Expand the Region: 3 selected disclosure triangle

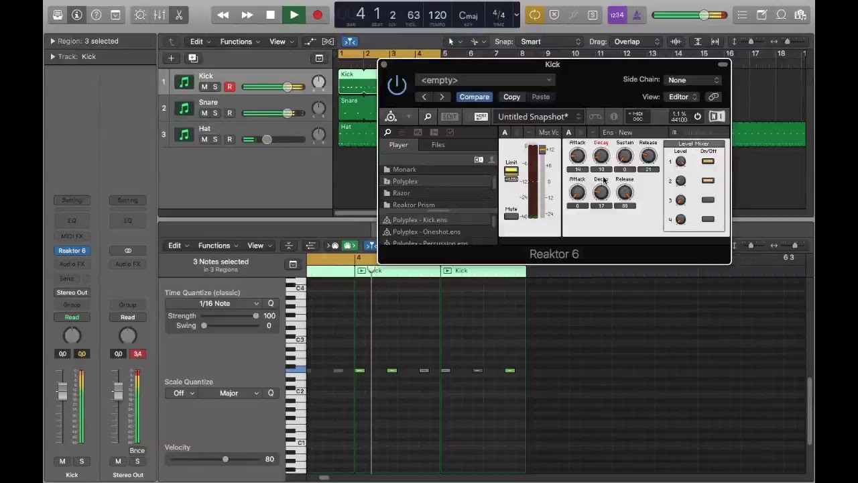pos(52,41)
